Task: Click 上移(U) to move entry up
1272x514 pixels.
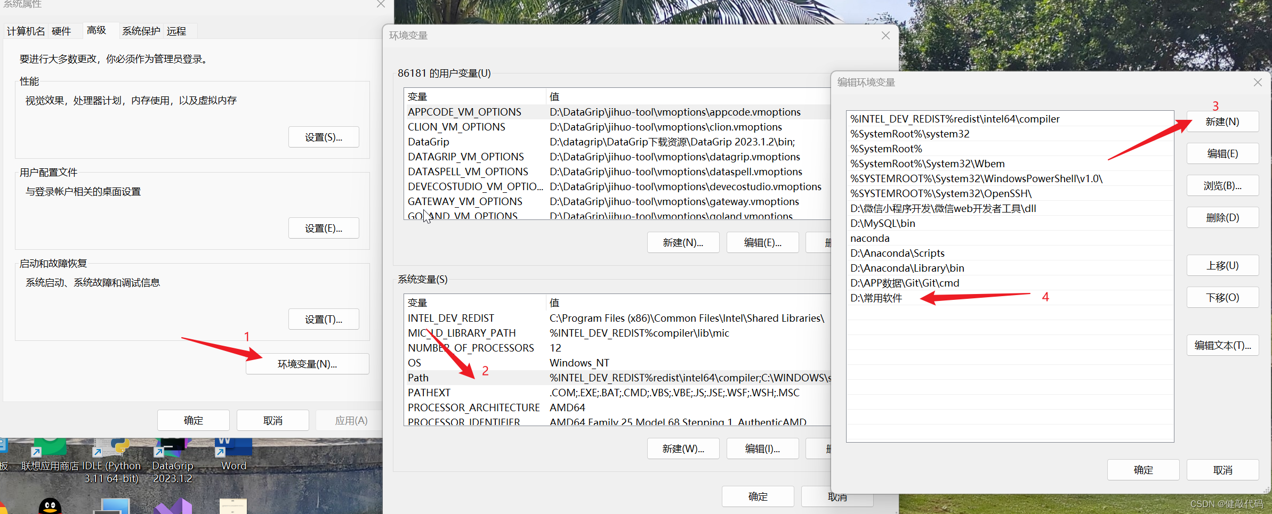Action: [x=1222, y=265]
